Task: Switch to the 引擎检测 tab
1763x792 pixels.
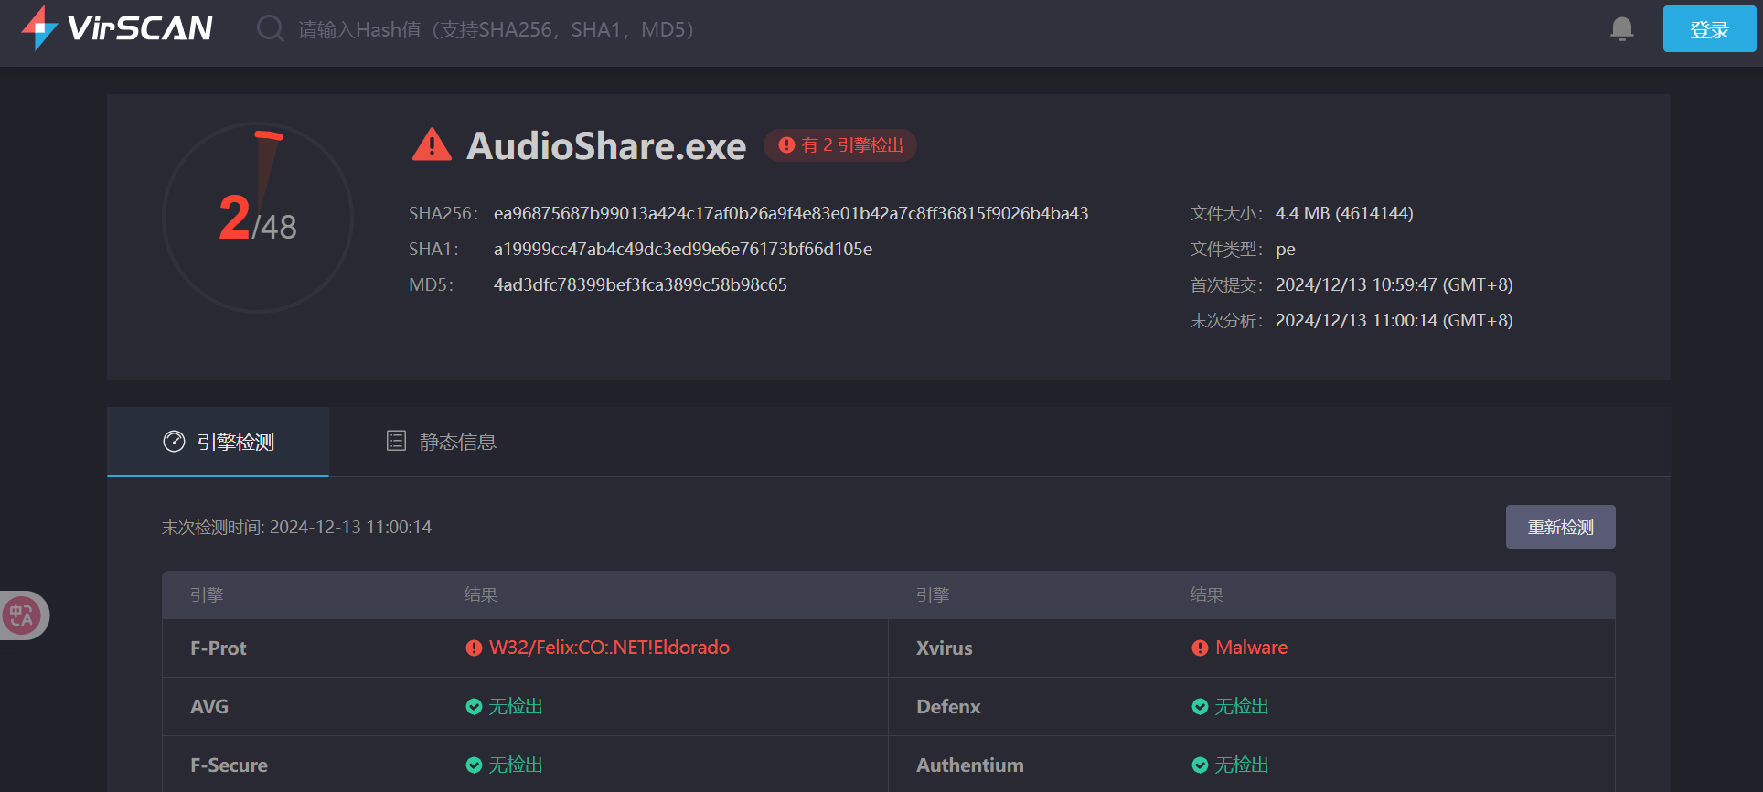Action: click(218, 442)
